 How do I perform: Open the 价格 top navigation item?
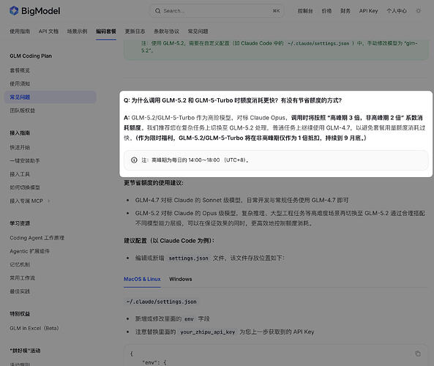click(326, 11)
